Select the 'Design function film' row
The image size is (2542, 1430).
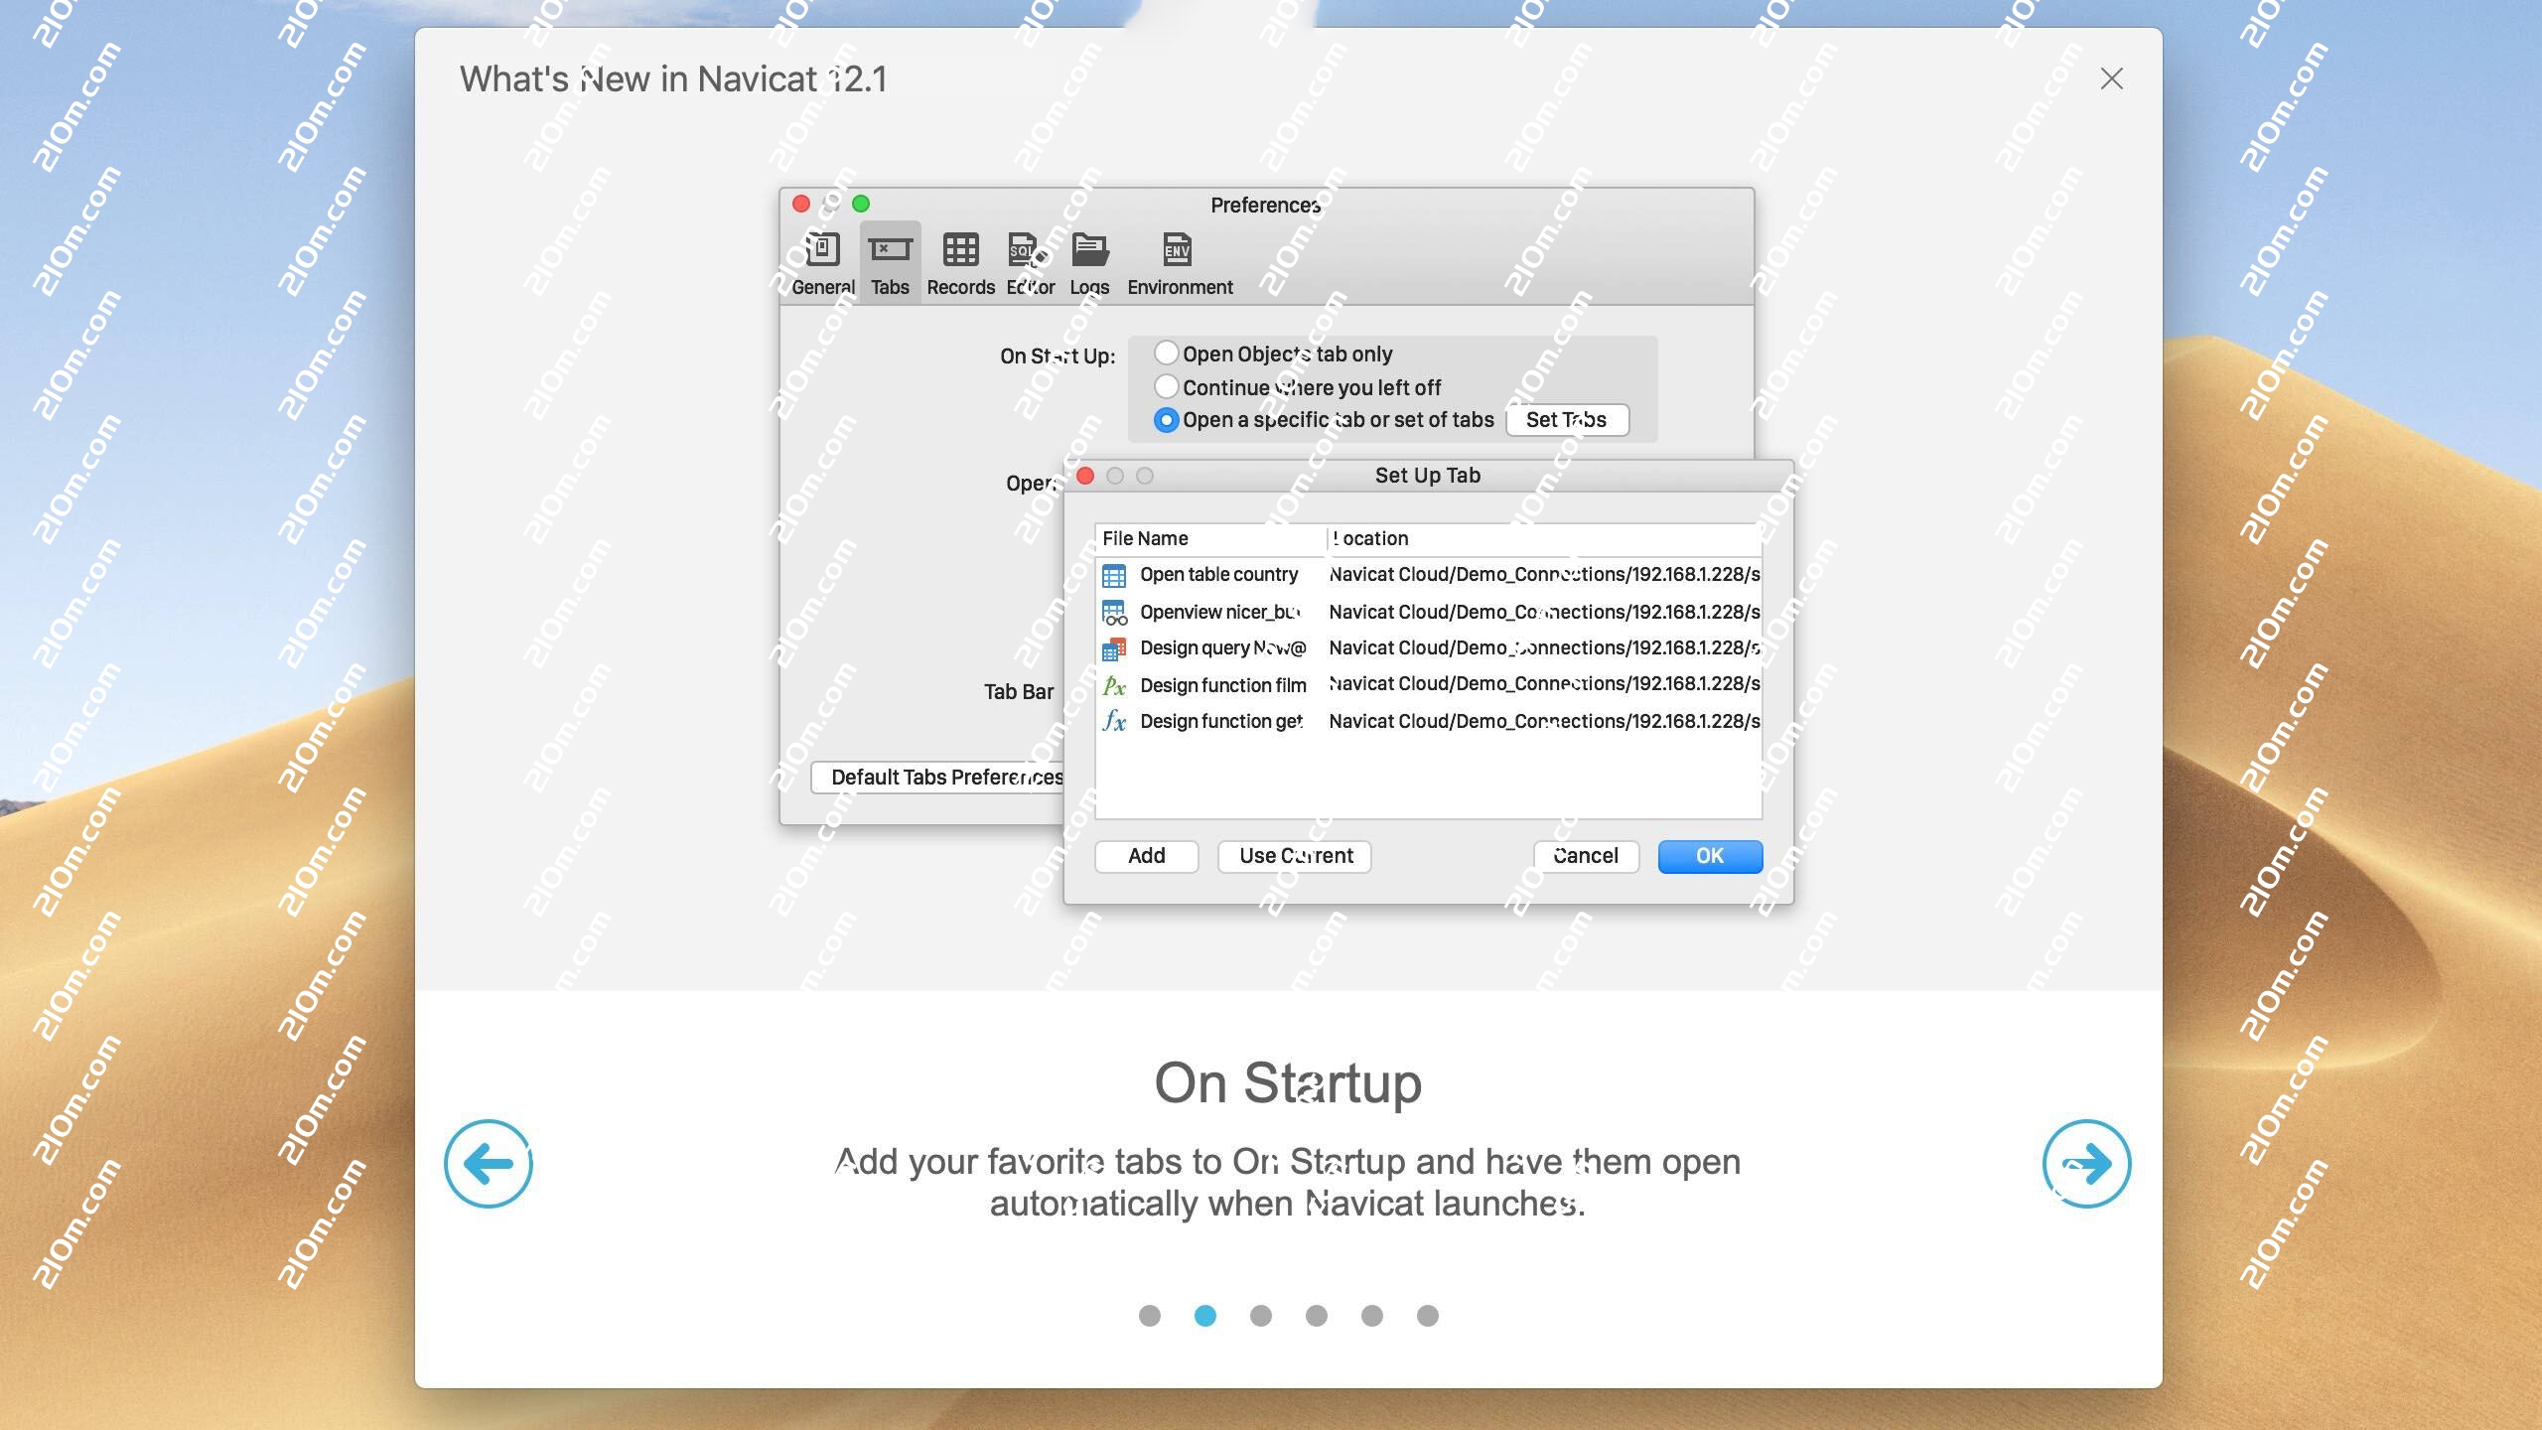point(1222,685)
